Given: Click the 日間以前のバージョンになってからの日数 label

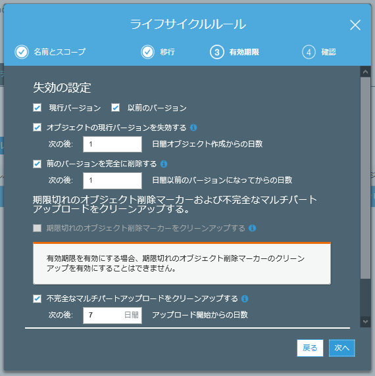Looking at the screenshot, I should [222, 180].
